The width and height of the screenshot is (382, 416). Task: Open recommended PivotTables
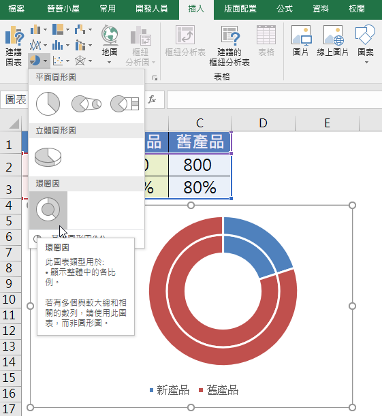pos(229,46)
